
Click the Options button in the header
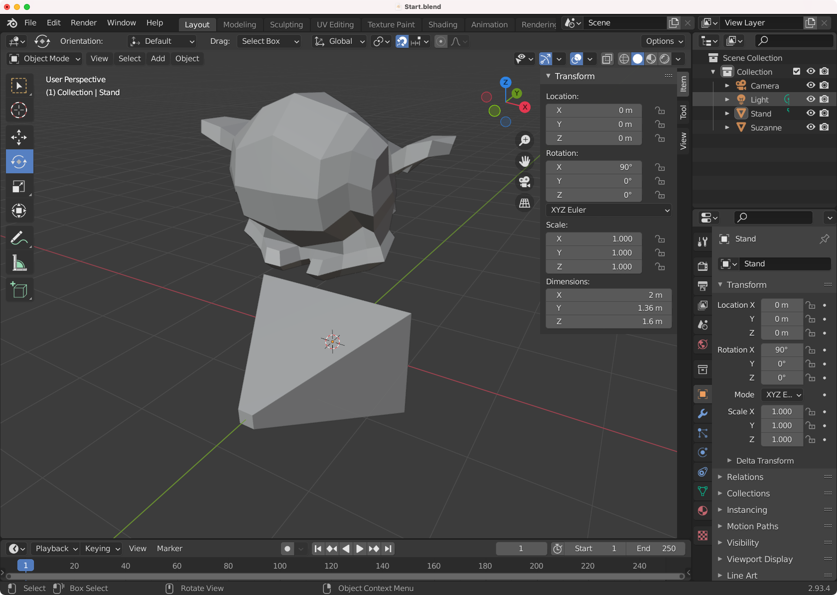[664, 41]
